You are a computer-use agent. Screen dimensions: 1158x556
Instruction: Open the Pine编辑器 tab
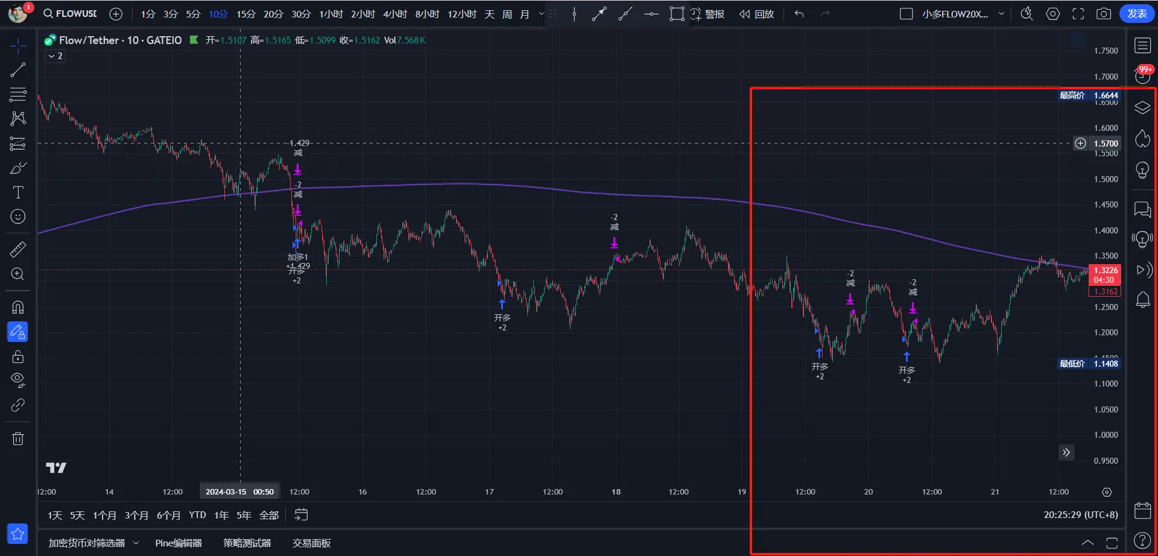[179, 543]
